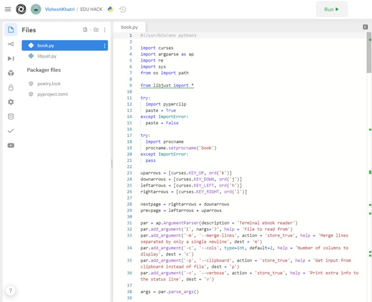Viewport: 372px width, 302px height.
Task: Open pyproject.toml packager file
Action: (52, 94)
